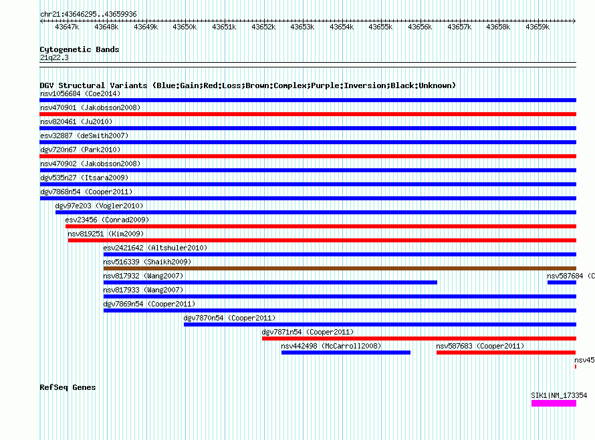Click the blue bar under nsv470902
Viewport: 595px width, 440px height.
pos(308,170)
